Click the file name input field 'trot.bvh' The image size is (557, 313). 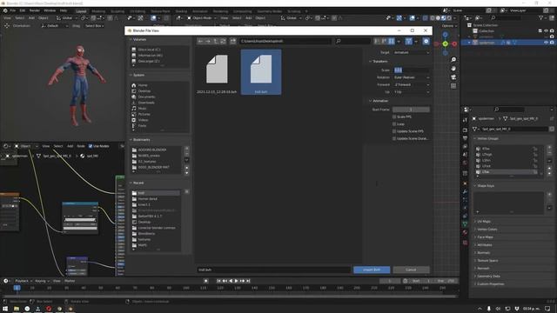coord(274,270)
